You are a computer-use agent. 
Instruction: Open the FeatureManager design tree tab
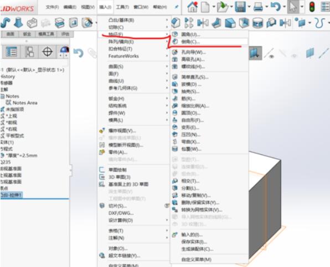coord(12,52)
